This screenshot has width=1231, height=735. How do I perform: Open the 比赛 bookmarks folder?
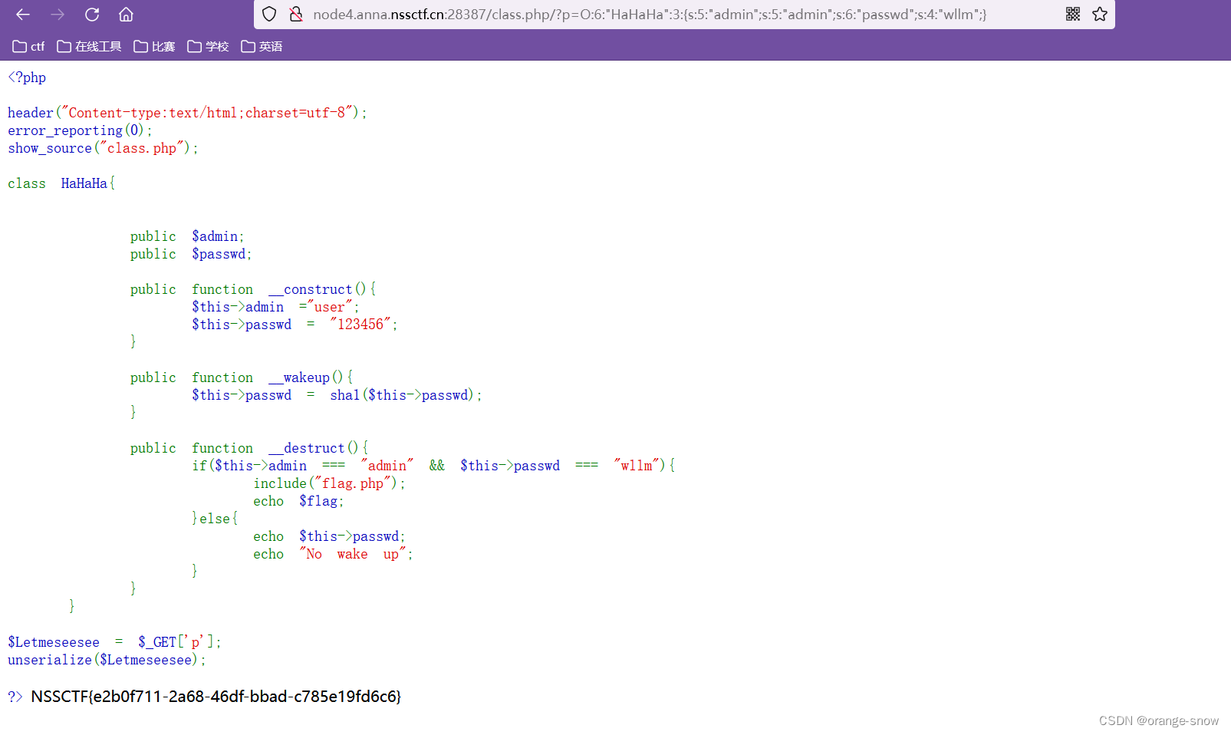[154, 47]
